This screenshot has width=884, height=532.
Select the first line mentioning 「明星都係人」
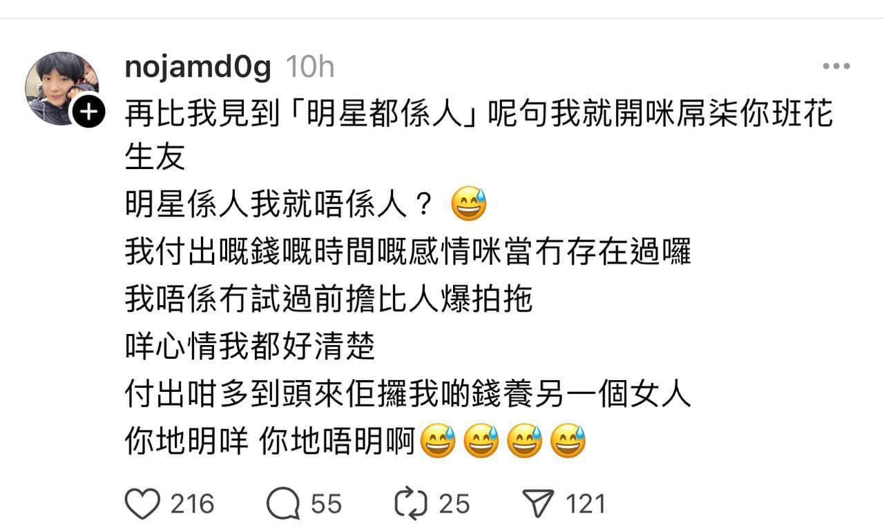(x=479, y=115)
